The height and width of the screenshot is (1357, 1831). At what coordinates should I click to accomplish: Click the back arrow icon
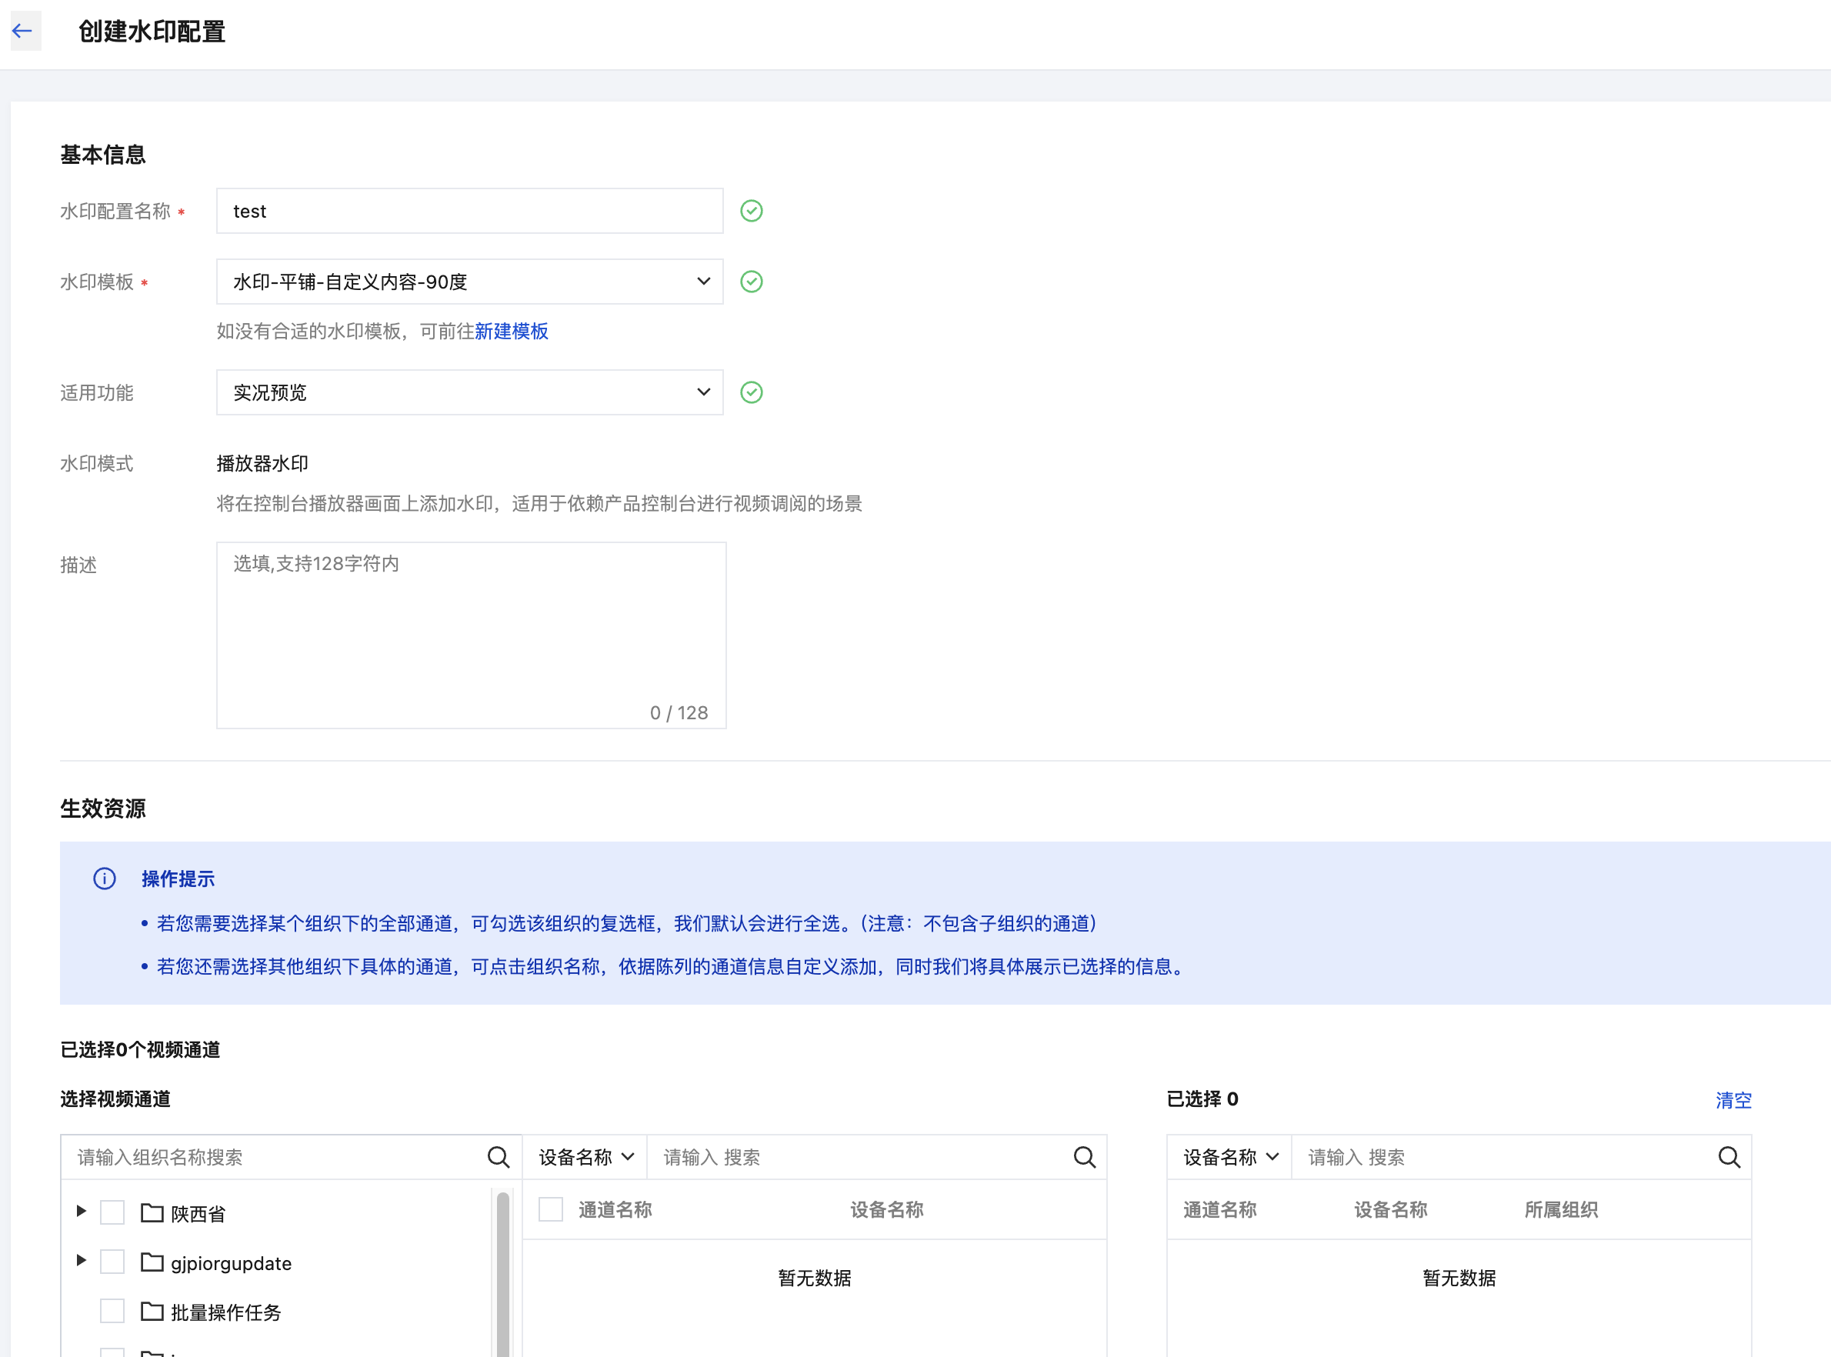point(23,32)
